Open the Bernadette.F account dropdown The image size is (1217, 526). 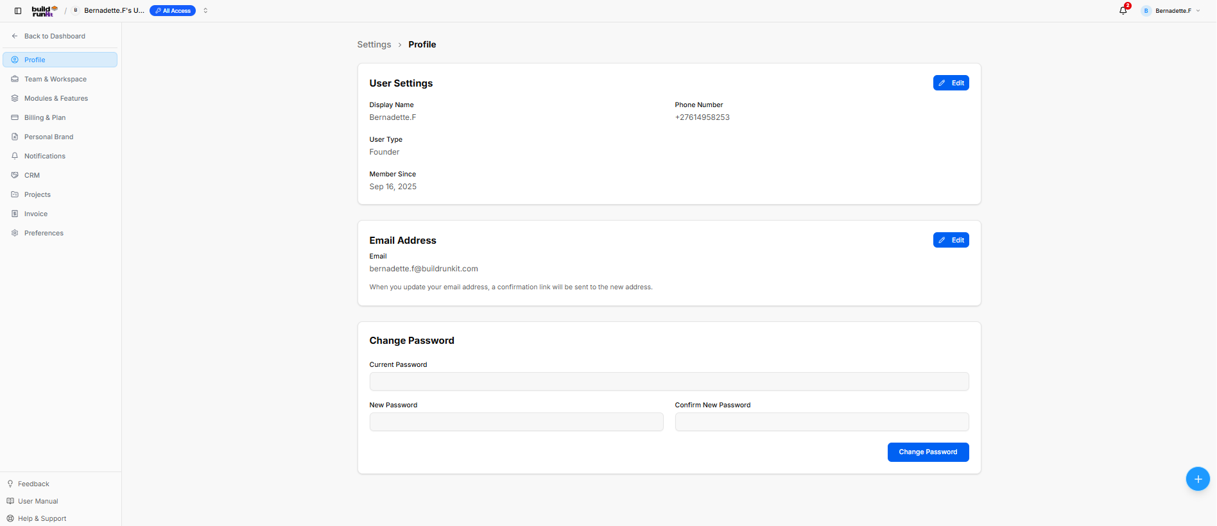click(x=1171, y=11)
